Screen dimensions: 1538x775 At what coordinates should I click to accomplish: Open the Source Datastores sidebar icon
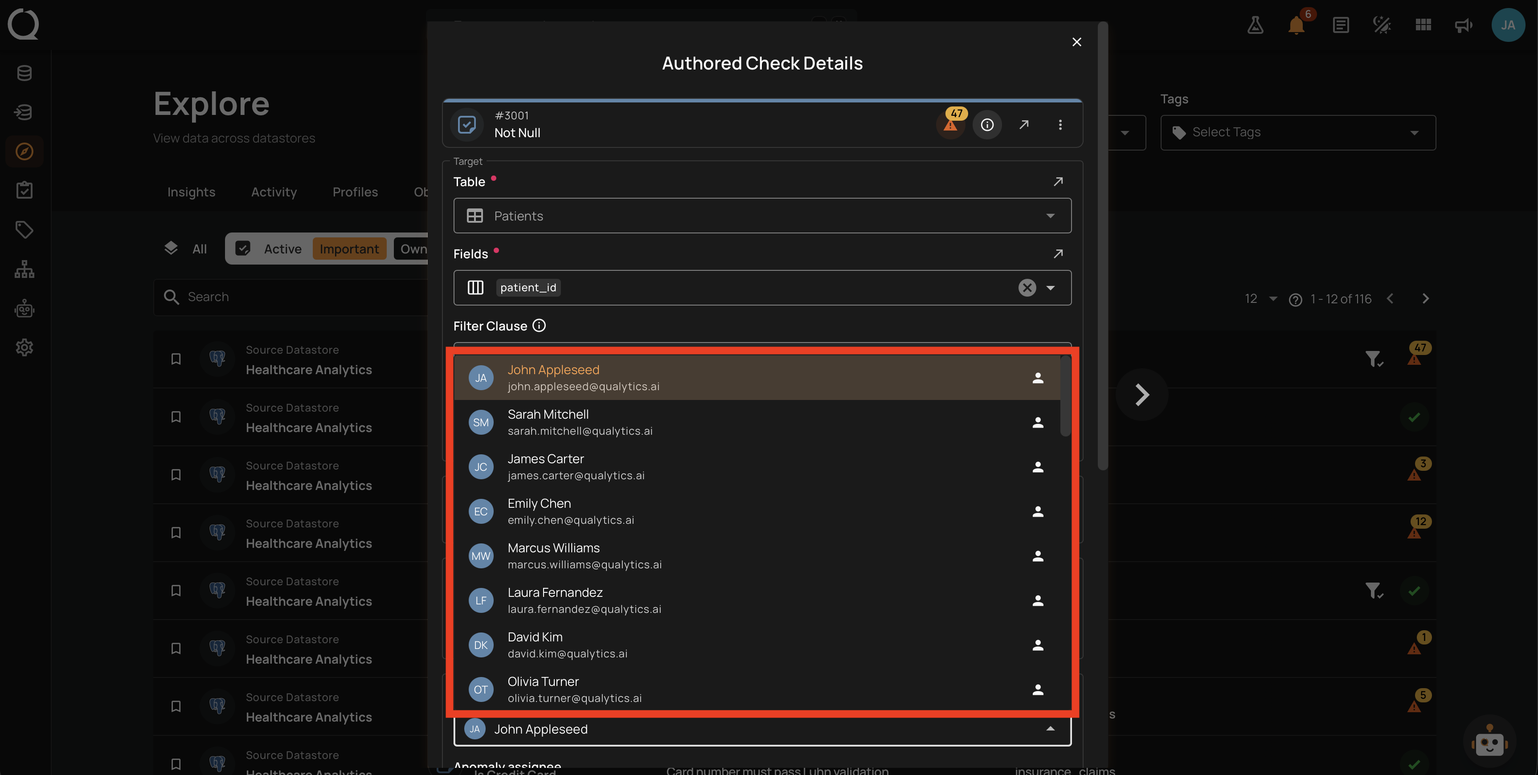pos(25,73)
